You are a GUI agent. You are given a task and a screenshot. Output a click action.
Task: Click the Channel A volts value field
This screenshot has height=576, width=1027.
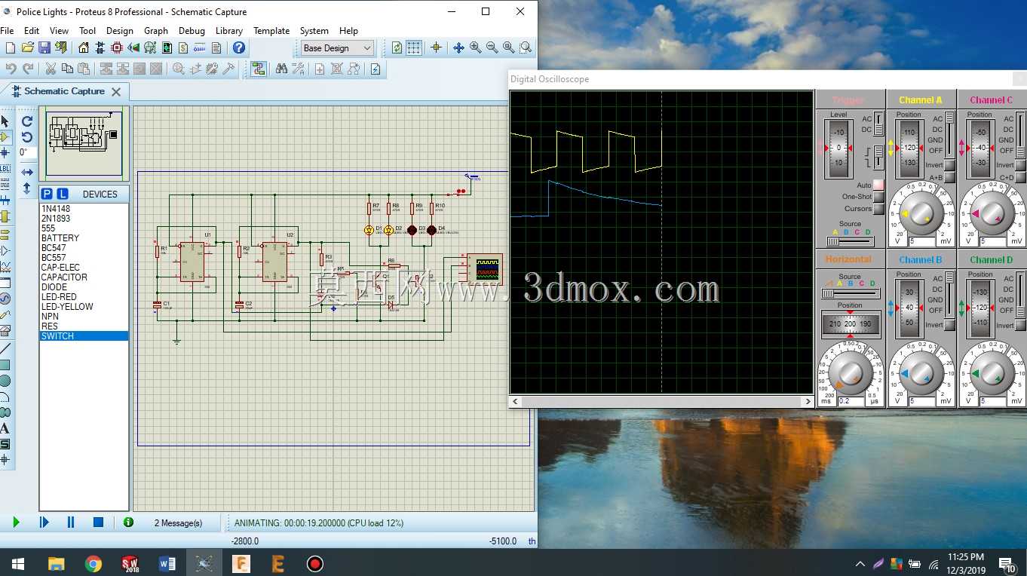click(922, 241)
